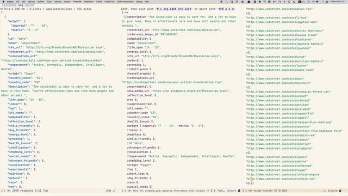Click the norwegian-forest-cat URL
This screenshot has width=348, height=196.
pos(288,92)
